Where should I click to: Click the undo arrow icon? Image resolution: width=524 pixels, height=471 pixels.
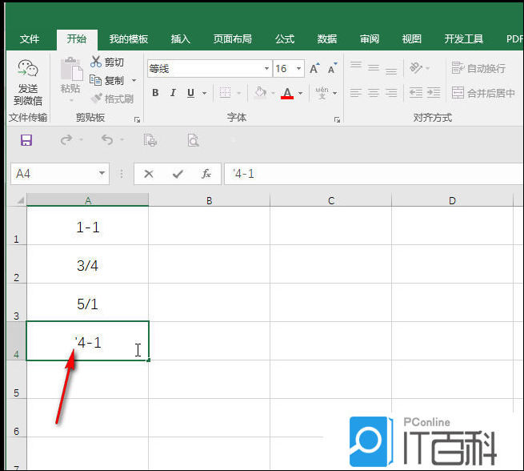click(108, 139)
